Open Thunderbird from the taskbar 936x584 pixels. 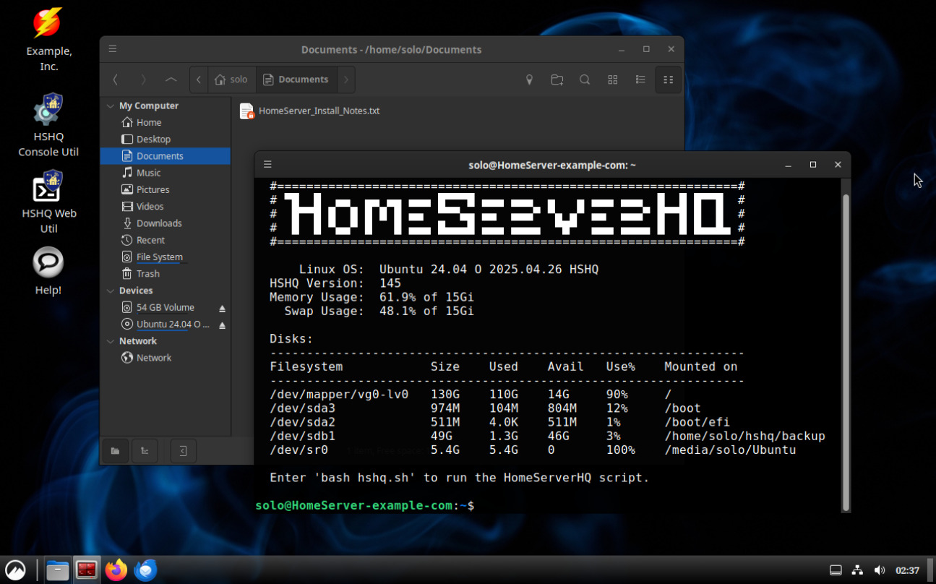pos(145,570)
